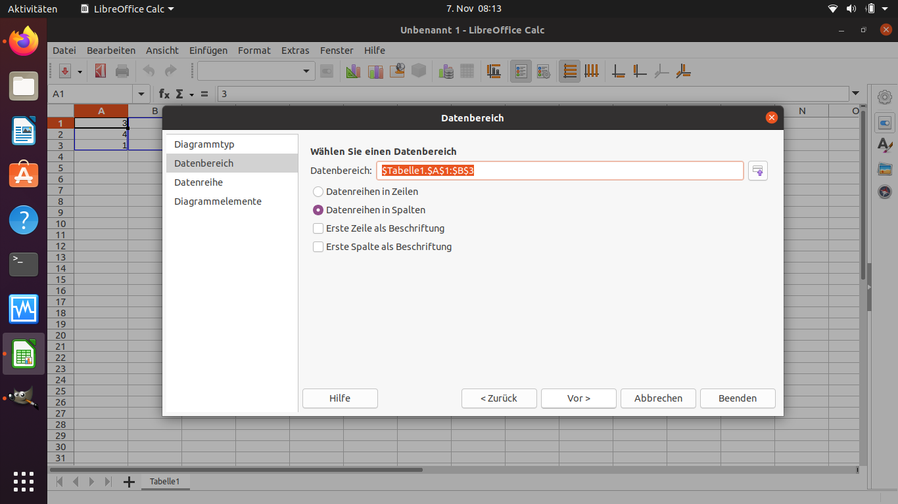Screen dimensions: 898x504
Task: Open the Hilfe menu
Action: point(375,51)
